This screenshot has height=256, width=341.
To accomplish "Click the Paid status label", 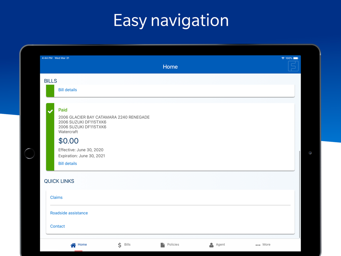I will [63, 110].
